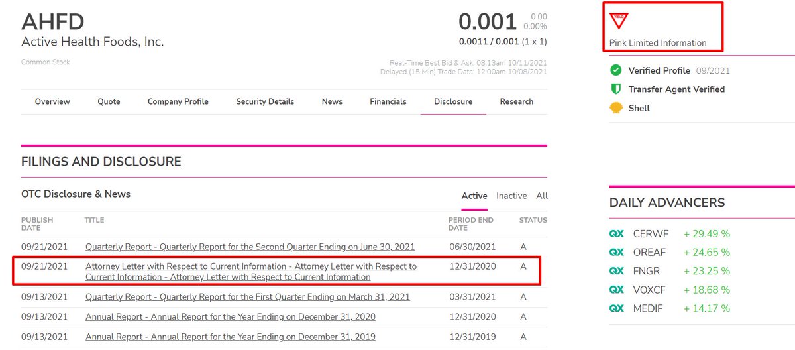Click the QX icon beside MEDIF
The image size is (795, 350).
tap(617, 308)
